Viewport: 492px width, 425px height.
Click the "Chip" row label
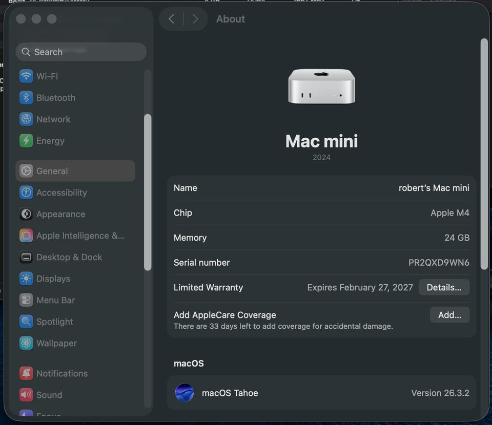point(183,213)
